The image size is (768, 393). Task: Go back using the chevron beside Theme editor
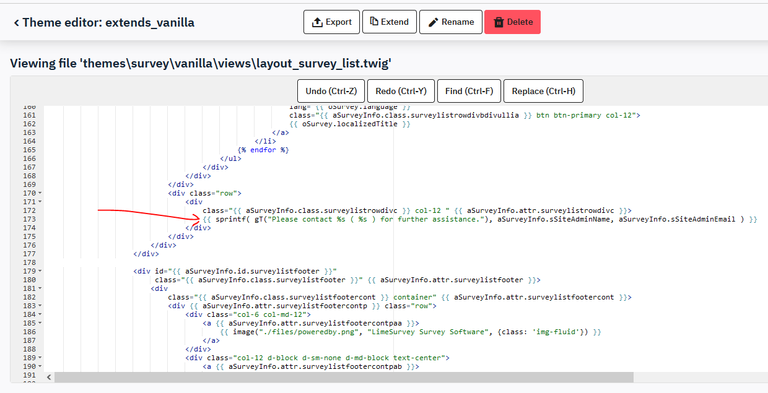(16, 23)
